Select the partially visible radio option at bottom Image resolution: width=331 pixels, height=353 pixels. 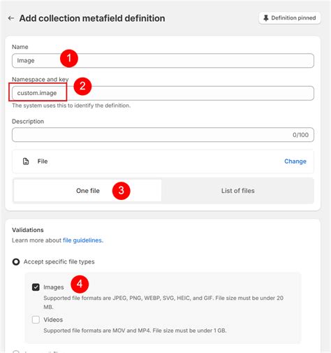pyautogui.click(x=16, y=352)
